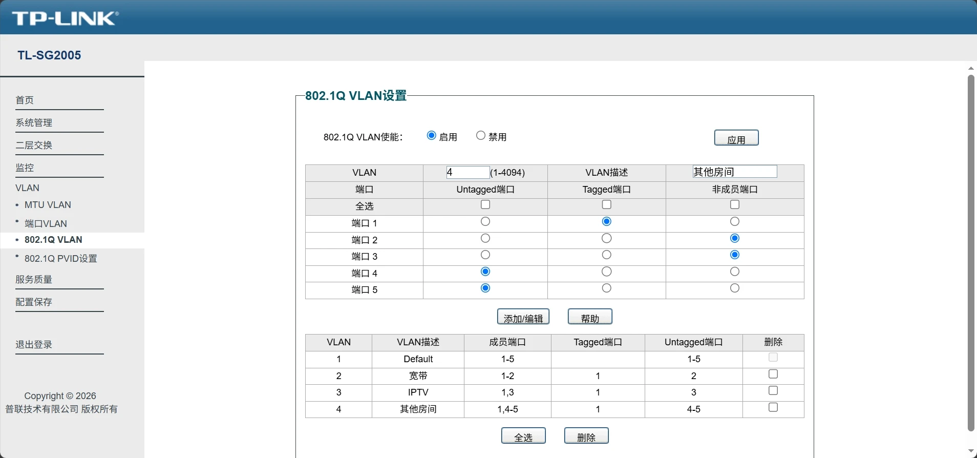Select Tagged radio for 端口 1

[607, 222]
